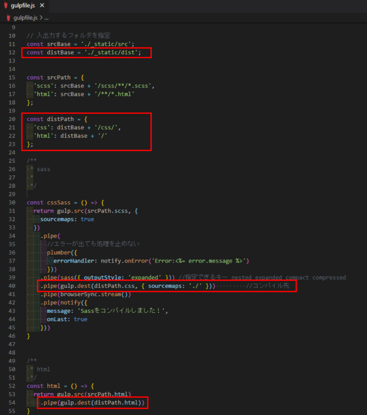Open the breadcrumb ellipsis symbol path
Image resolution: width=367 pixels, height=415 pixels.
tap(47, 18)
